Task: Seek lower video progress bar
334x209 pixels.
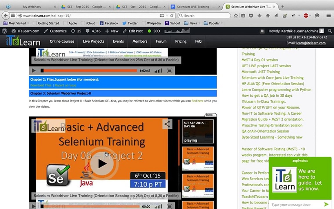Action: click(90, 206)
